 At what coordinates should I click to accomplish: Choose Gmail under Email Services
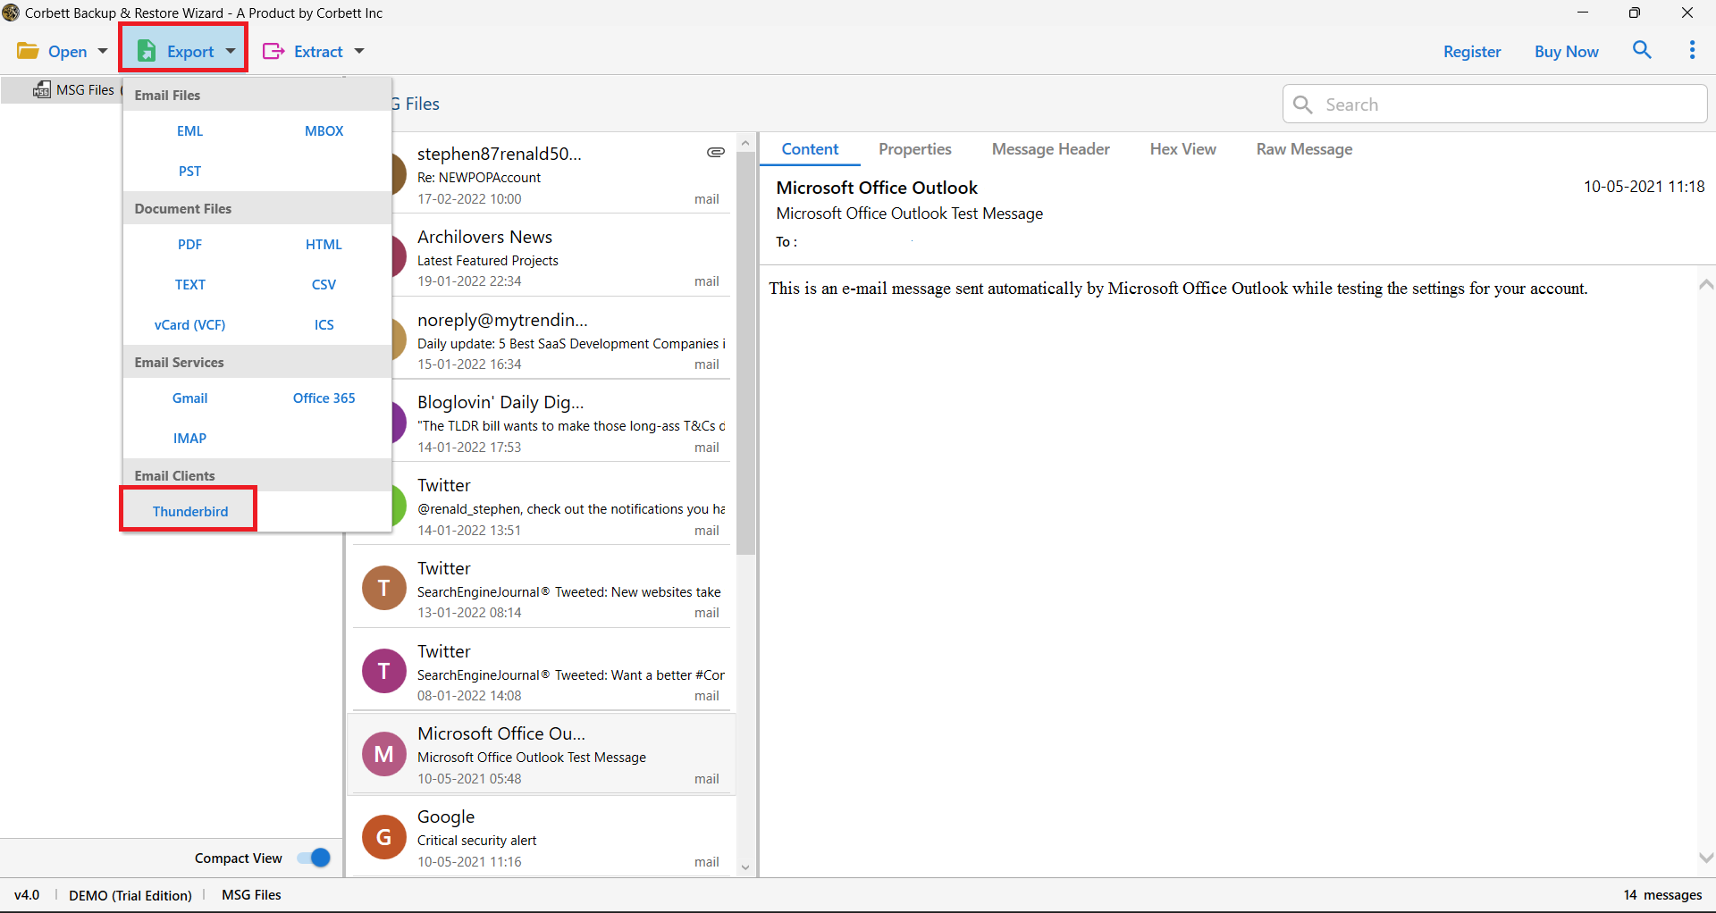click(x=189, y=398)
